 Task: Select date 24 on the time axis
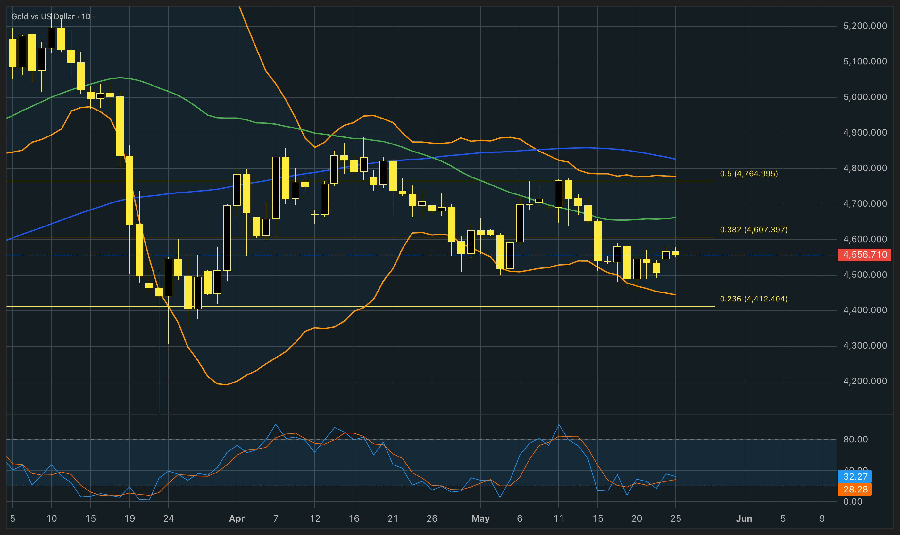[x=168, y=519]
